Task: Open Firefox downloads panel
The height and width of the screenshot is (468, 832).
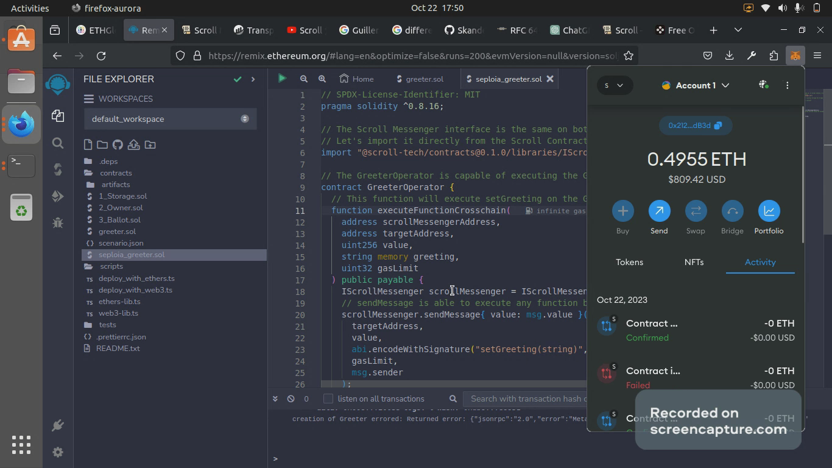Action: (729, 55)
